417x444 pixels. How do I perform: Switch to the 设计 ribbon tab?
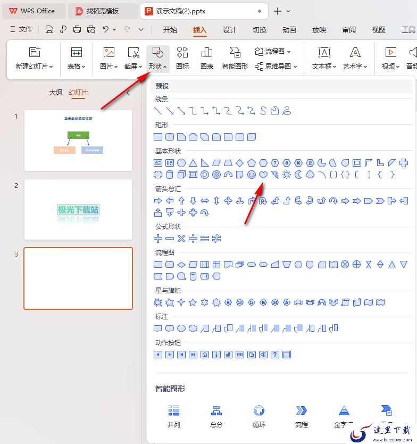point(229,30)
